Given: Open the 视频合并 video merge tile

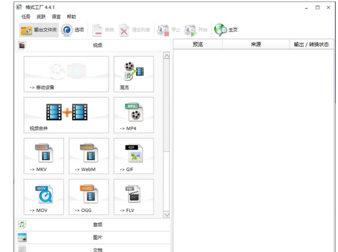Looking at the screenshot, I should [x=66, y=115].
